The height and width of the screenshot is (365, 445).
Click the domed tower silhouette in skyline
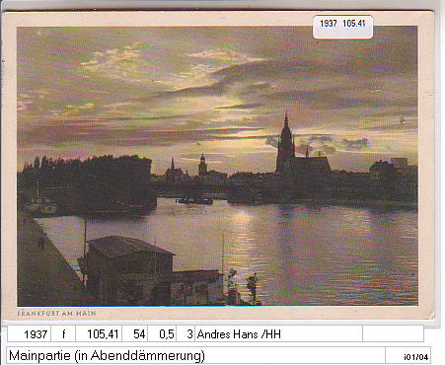202,165
